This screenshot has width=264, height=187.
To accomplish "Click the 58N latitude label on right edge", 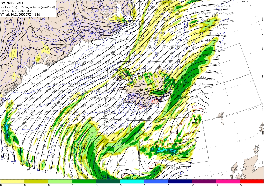I will 262,162.
